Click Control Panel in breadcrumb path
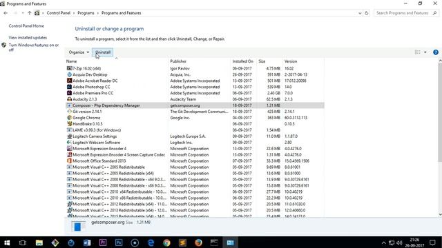Image resolution: width=442 pixels, height=248 pixels. pos(58,13)
